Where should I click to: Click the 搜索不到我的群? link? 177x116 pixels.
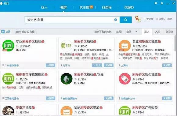click(103, 32)
